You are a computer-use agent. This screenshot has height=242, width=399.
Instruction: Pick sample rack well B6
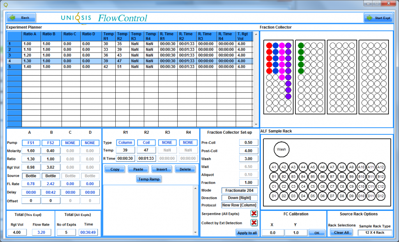[322, 177]
